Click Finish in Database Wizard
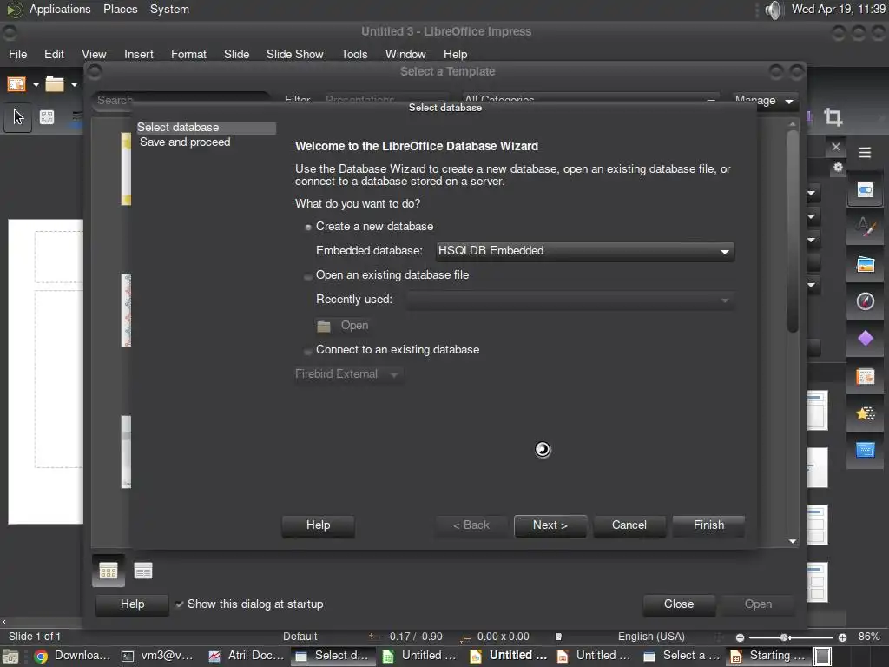Viewport: 889px width, 667px height. pos(708,525)
